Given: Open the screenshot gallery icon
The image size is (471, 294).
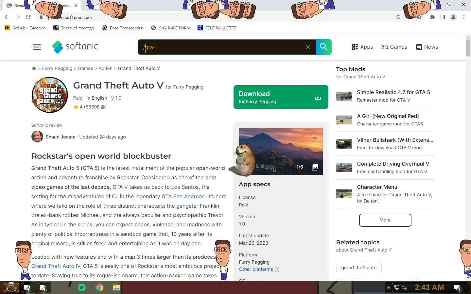Looking at the screenshot, I should pos(315,167).
